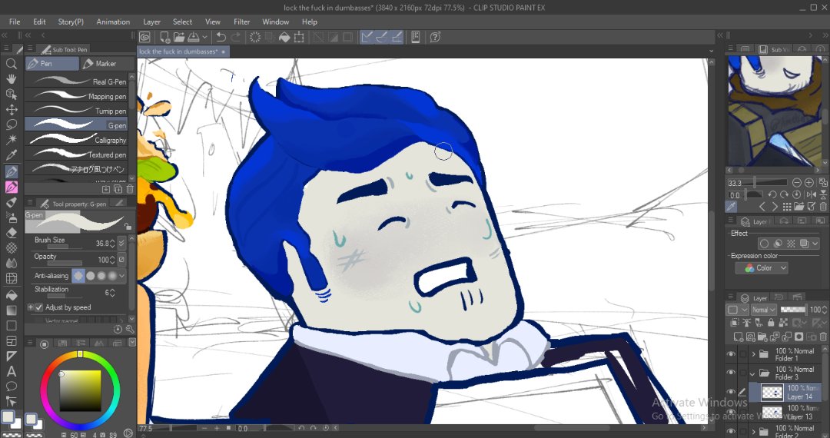Open the save options dropdown arrow

coord(204,38)
